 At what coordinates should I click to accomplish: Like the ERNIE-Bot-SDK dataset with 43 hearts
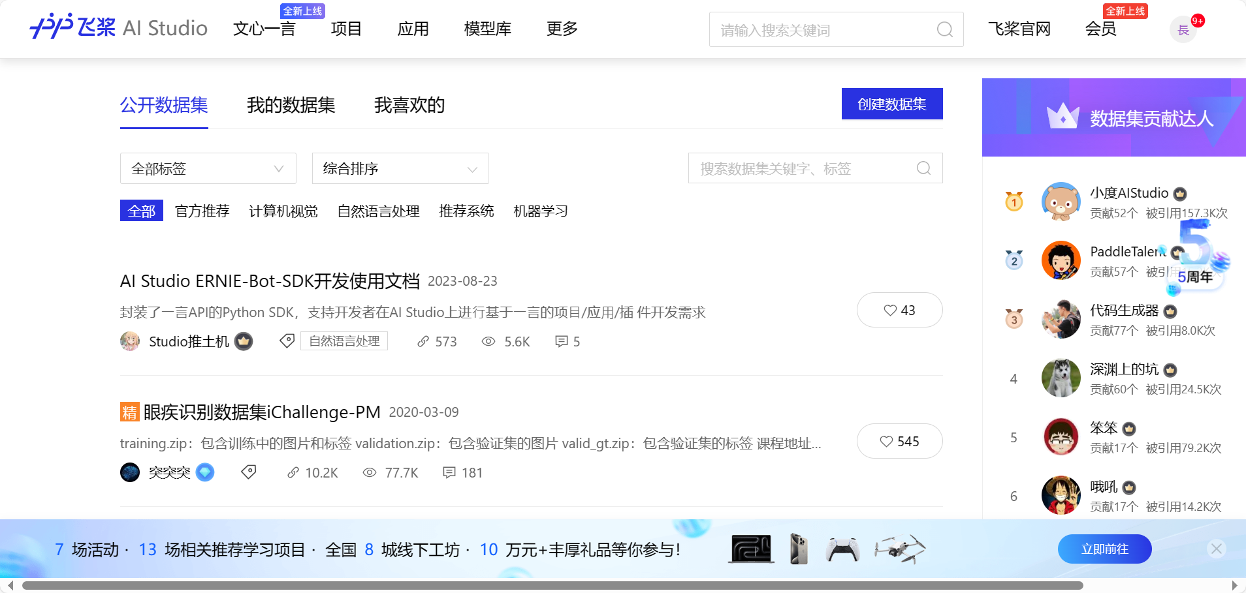[x=899, y=310]
